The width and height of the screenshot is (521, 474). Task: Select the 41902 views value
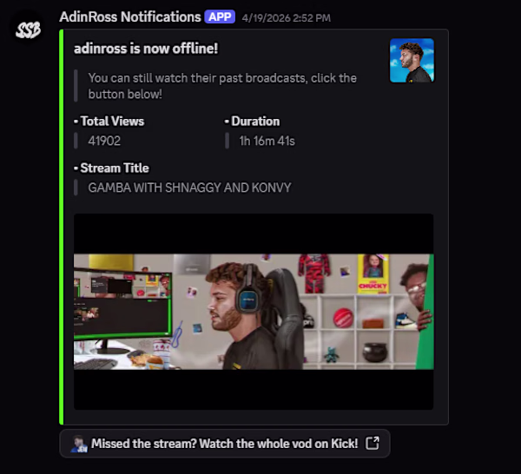pos(104,141)
